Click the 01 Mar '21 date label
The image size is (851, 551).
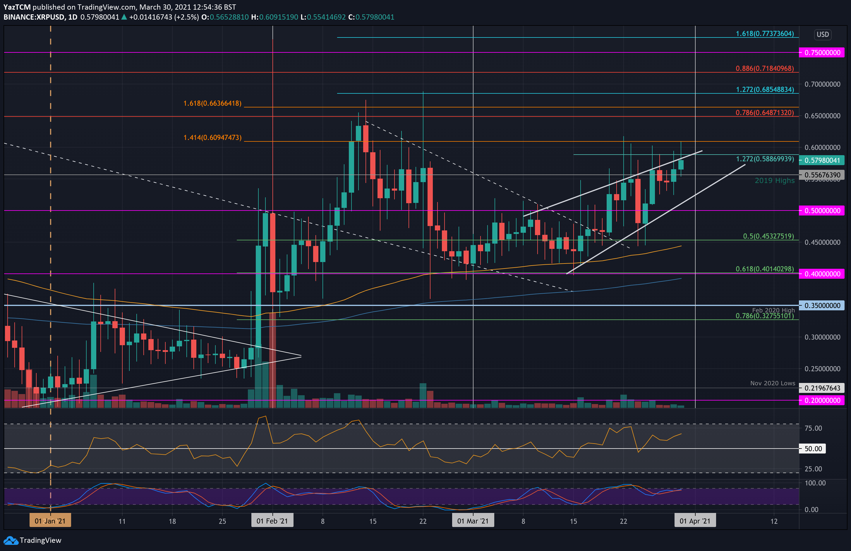coord(473,521)
